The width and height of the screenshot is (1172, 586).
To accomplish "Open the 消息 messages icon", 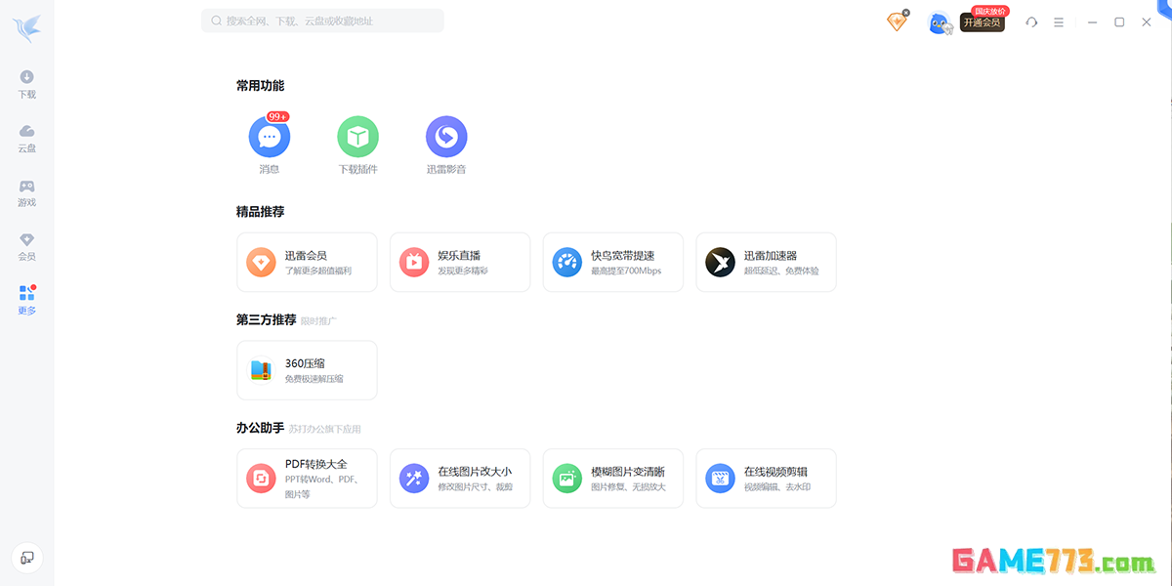I will click(x=270, y=137).
